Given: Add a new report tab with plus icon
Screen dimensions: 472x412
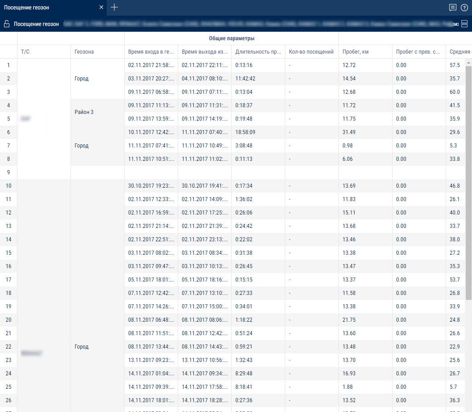Looking at the screenshot, I should point(114,7).
